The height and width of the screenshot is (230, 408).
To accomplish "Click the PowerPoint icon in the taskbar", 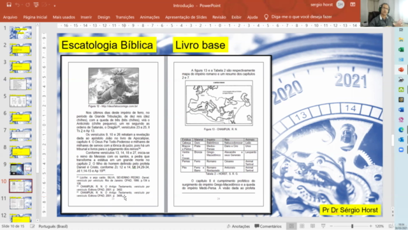I will [x=401, y=70].
